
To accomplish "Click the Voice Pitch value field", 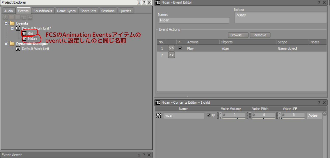I will (264, 115).
